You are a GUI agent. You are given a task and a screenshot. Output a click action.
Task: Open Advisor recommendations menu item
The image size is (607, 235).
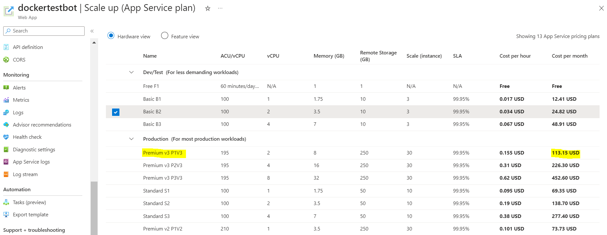click(x=42, y=125)
